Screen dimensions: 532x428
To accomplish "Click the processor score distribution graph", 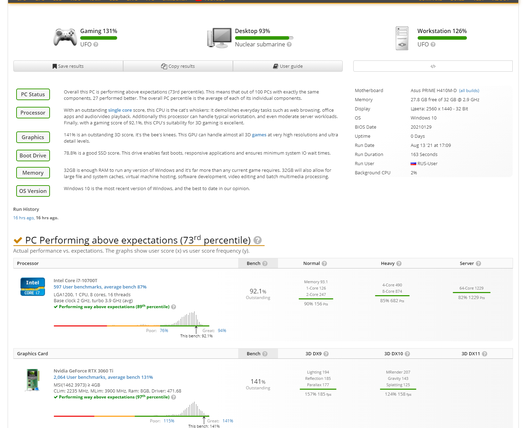I will point(132,319).
